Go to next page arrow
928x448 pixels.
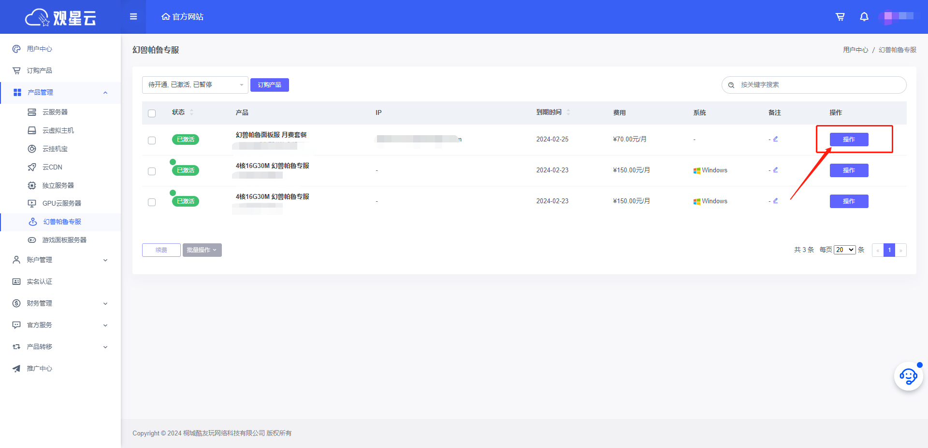coord(901,250)
